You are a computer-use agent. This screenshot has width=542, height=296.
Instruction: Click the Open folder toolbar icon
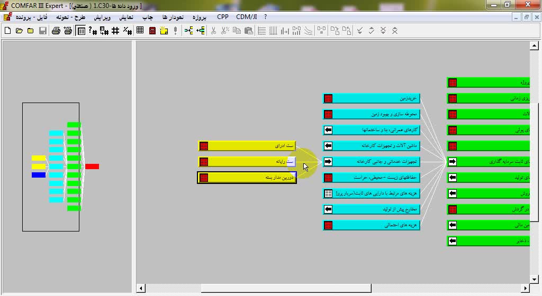[x=19, y=31]
